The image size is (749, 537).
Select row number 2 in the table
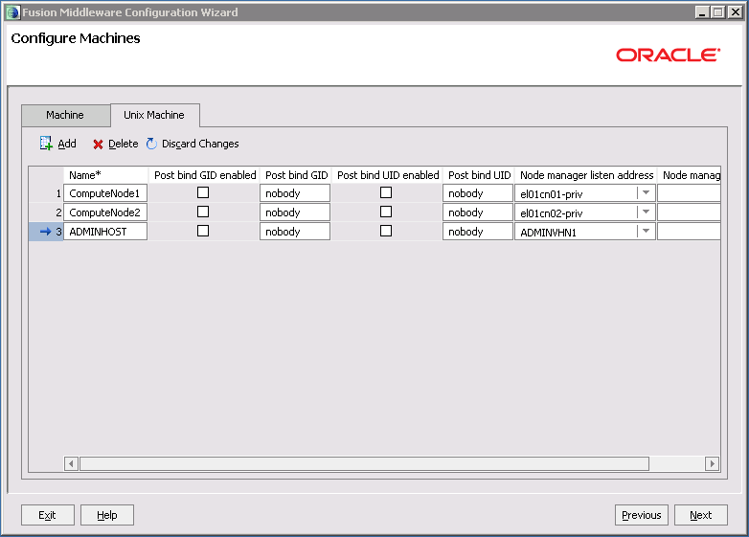pyautogui.click(x=46, y=213)
